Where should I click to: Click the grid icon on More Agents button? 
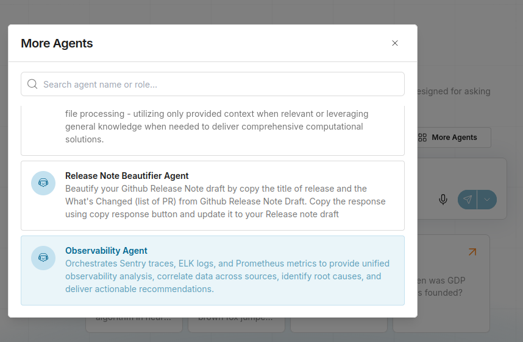[422, 138]
